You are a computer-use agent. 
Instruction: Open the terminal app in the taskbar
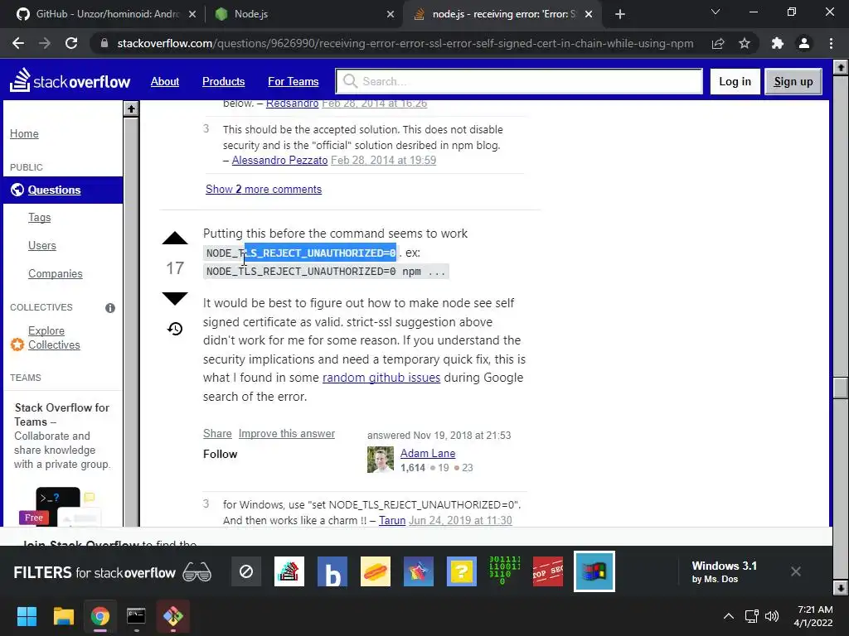(136, 616)
